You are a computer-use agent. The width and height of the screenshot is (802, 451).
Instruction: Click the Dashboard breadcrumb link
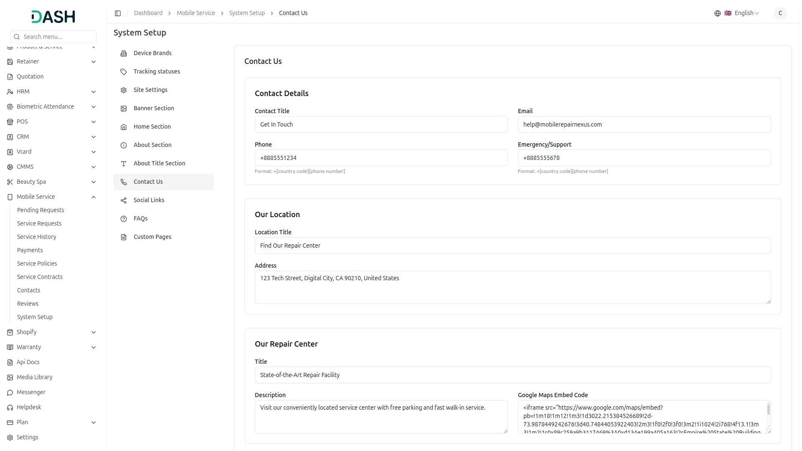pos(148,13)
